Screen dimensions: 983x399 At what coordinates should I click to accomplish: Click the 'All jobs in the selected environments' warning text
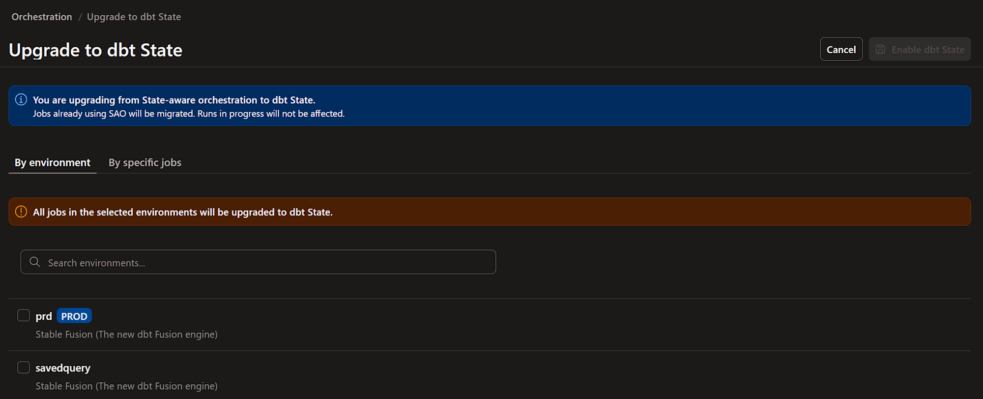[183, 212]
